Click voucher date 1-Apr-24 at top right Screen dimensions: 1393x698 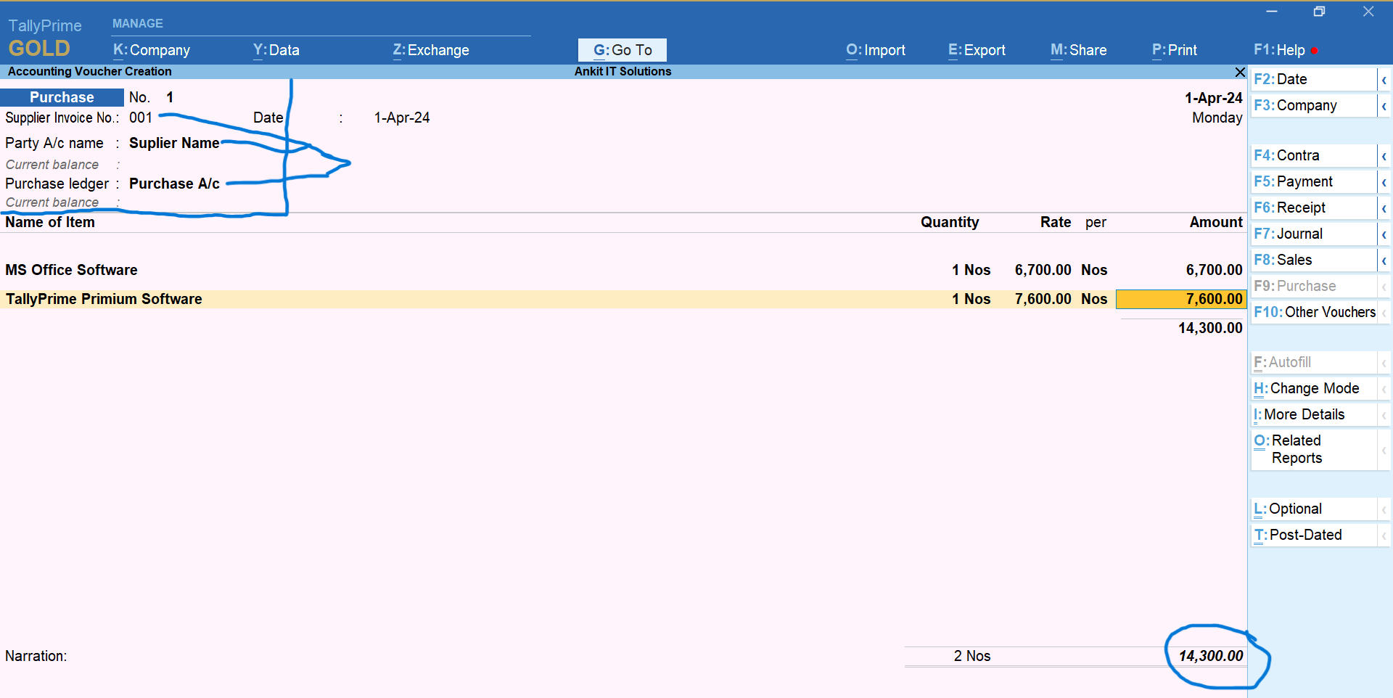pyautogui.click(x=1213, y=98)
